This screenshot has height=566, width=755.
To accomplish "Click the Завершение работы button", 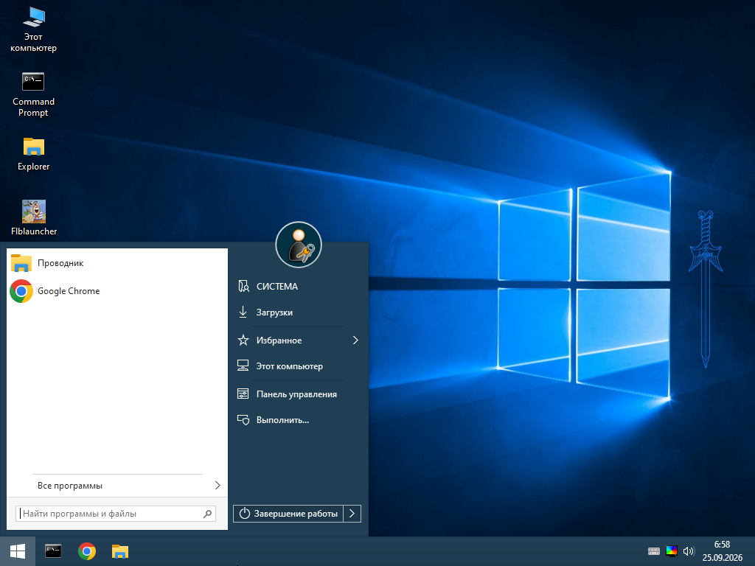I will [288, 514].
